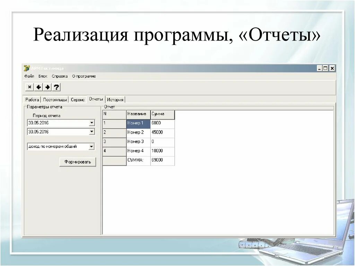The image size is (355, 266).
Task: Select the Номер 3 cell
Action: click(x=138, y=143)
